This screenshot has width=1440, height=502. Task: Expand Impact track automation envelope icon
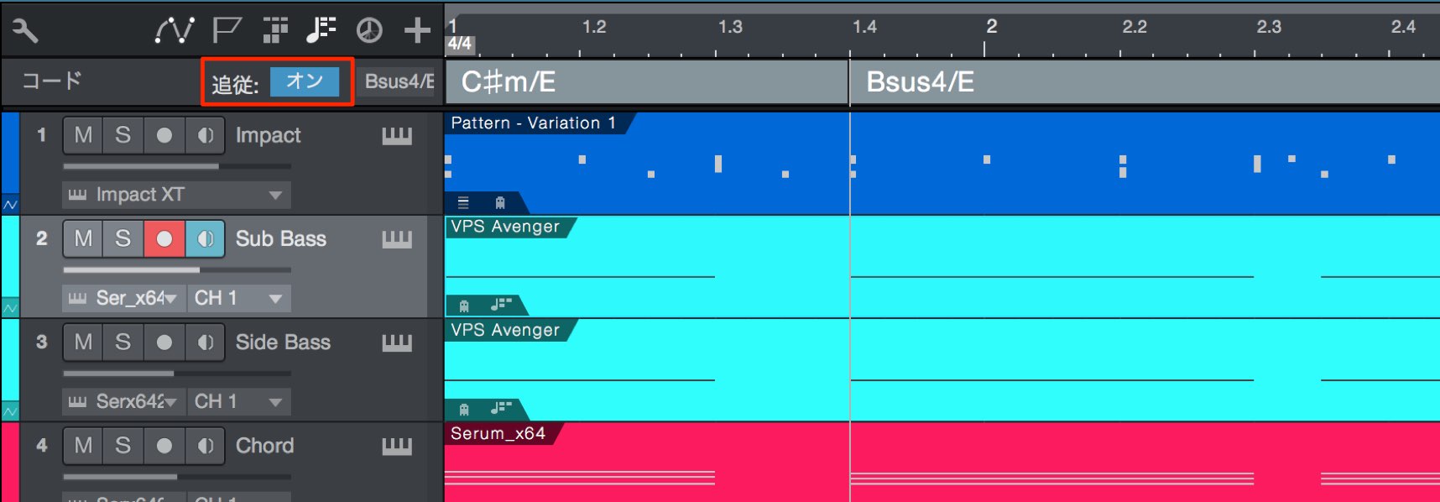pos(10,204)
